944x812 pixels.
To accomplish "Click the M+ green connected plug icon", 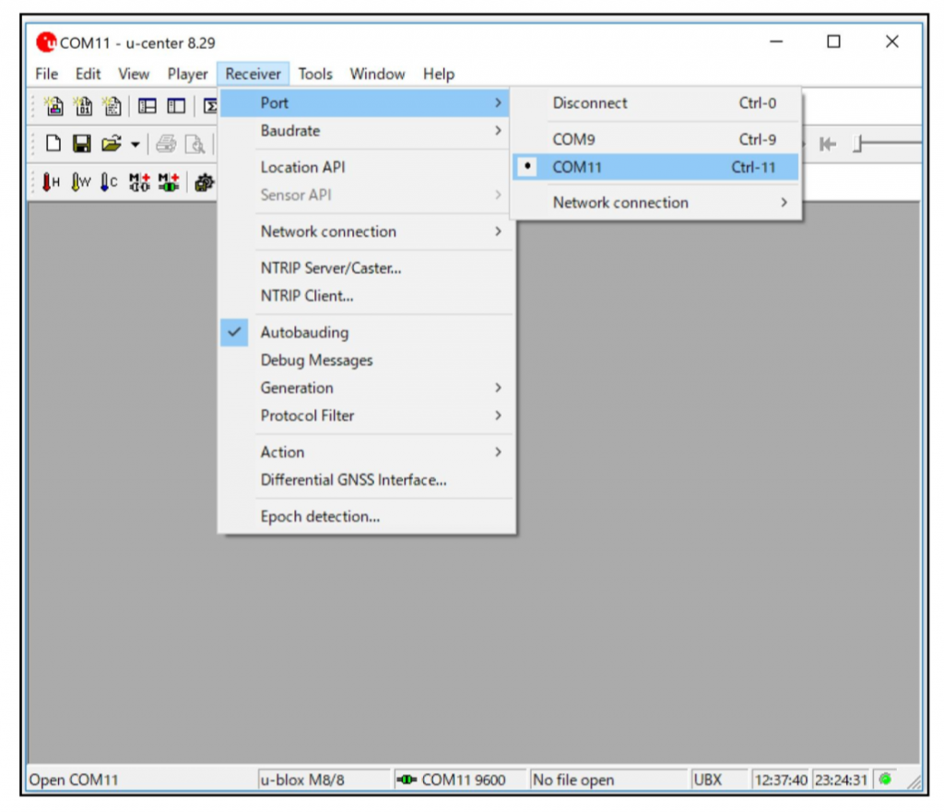I will (x=169, y=182).
